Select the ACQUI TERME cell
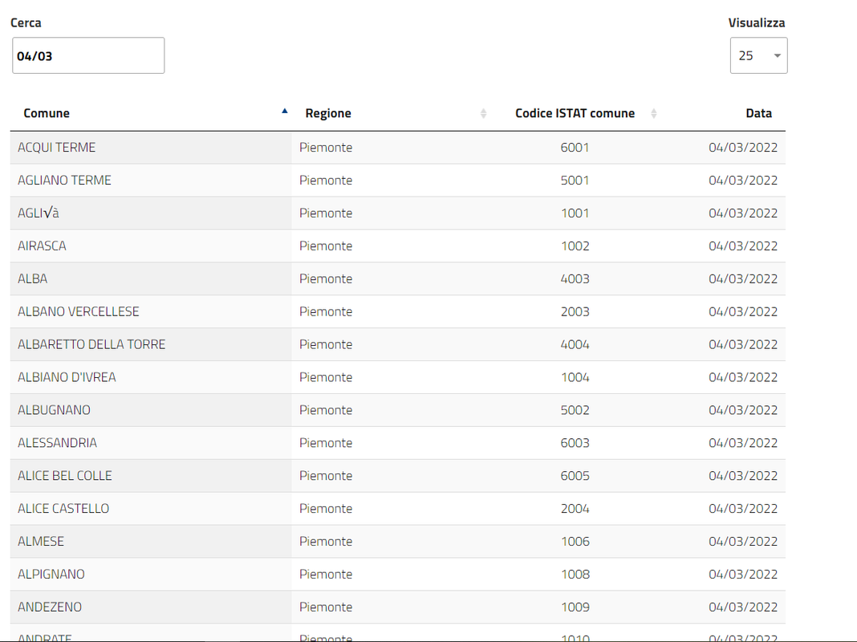The height and width of the screenshot is (642, 857). [x=151, y=148]
